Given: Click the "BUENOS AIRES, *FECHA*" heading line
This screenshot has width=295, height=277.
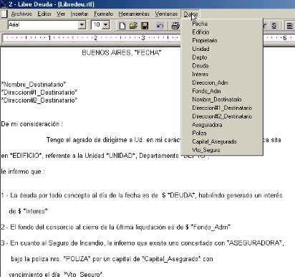Looking at the screenshot, I should pos(122,52).
